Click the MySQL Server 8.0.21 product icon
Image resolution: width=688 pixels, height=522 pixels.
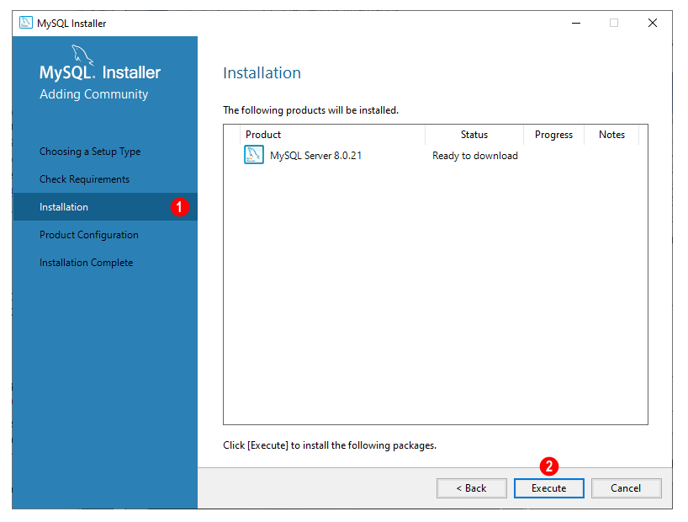[x=254, y=155]
